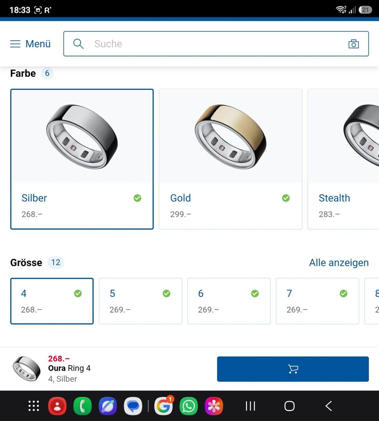Open the Gallery flower app

click(x=214, y=406)
